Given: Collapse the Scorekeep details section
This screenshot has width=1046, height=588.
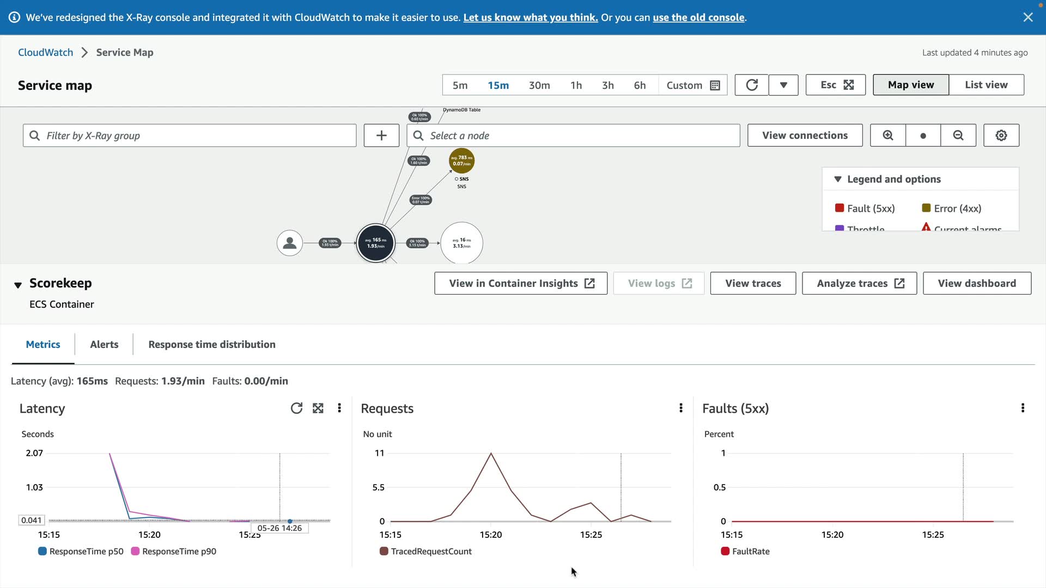Looking at the screenshot, I should point(18,285).
